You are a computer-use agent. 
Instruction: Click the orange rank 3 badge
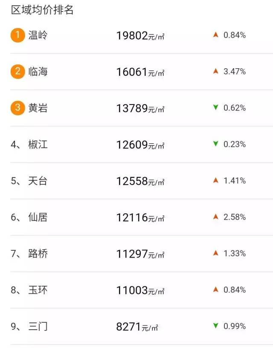click(x=17, y=108)
